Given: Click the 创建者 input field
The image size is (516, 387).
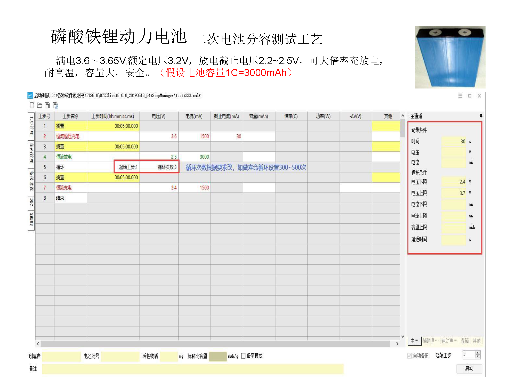Looking at the screenshot, I should pos(61,356).
